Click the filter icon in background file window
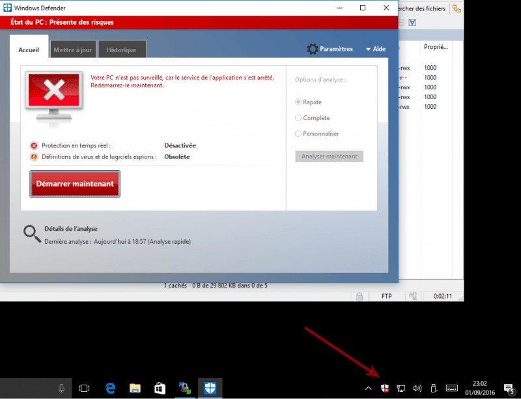 pos(412,23)
